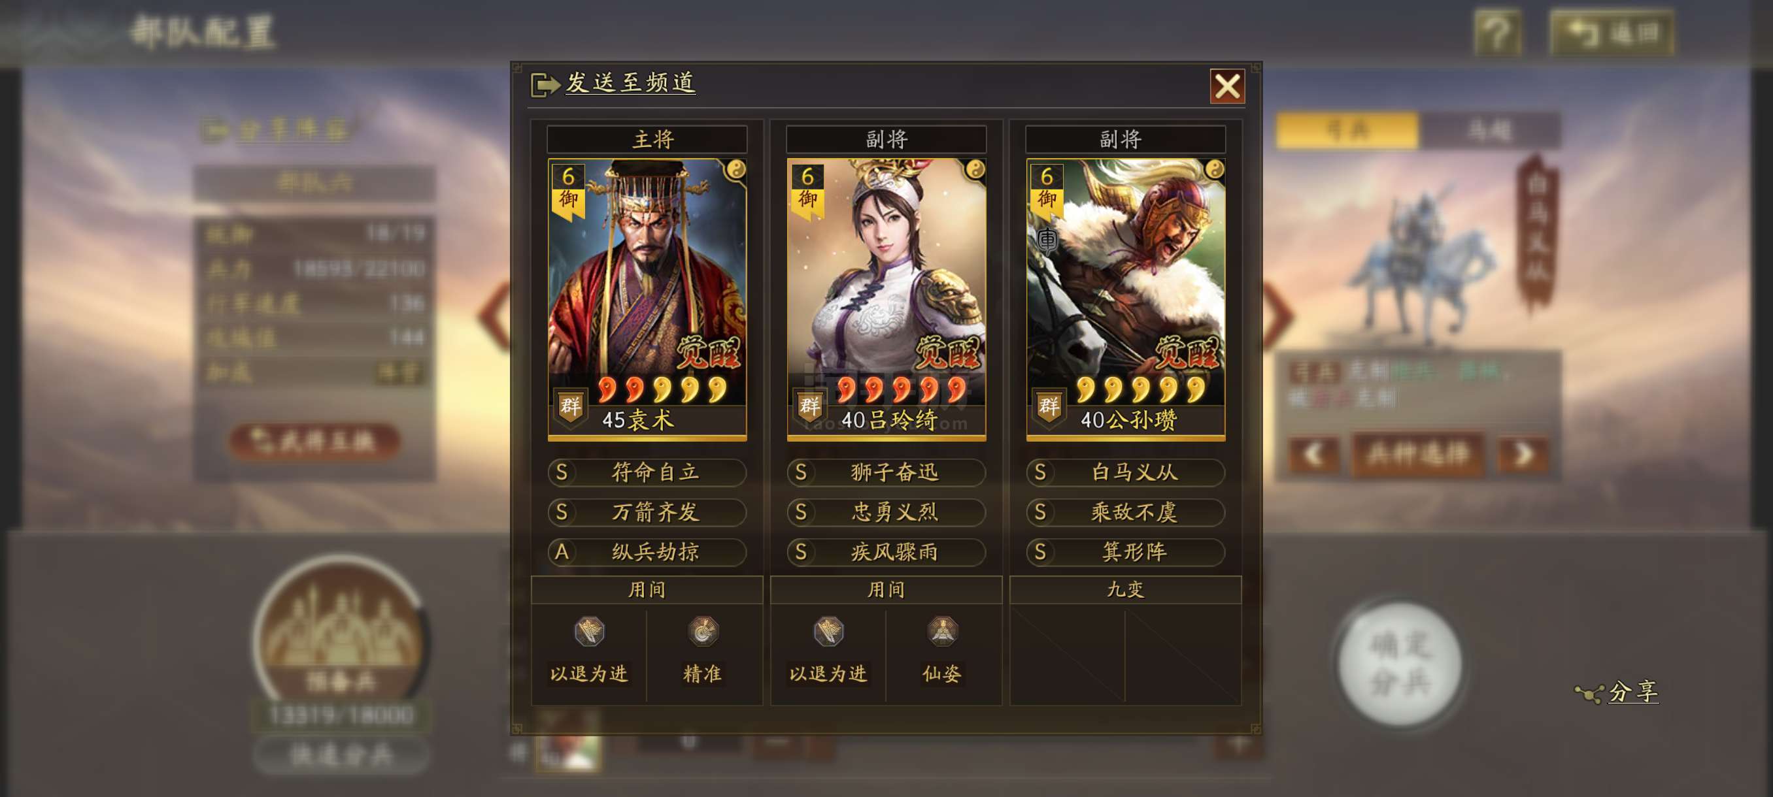1773x797 pixels.
Task: Click 以退为进 icon under 吕玲绮
Action: [x=829, y=632]
